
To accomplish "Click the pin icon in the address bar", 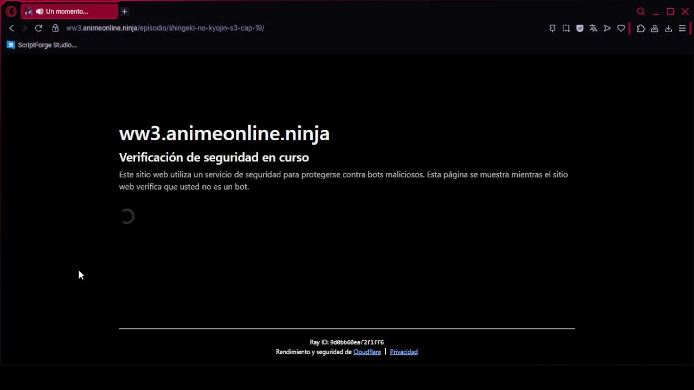I will (x=552, y=28).
